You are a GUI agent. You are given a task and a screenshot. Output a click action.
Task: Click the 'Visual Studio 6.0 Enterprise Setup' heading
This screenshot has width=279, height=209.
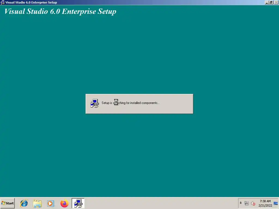60,11
